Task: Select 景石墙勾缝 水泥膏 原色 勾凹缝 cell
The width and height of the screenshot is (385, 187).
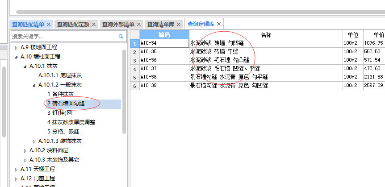Action: coord(266,86)
